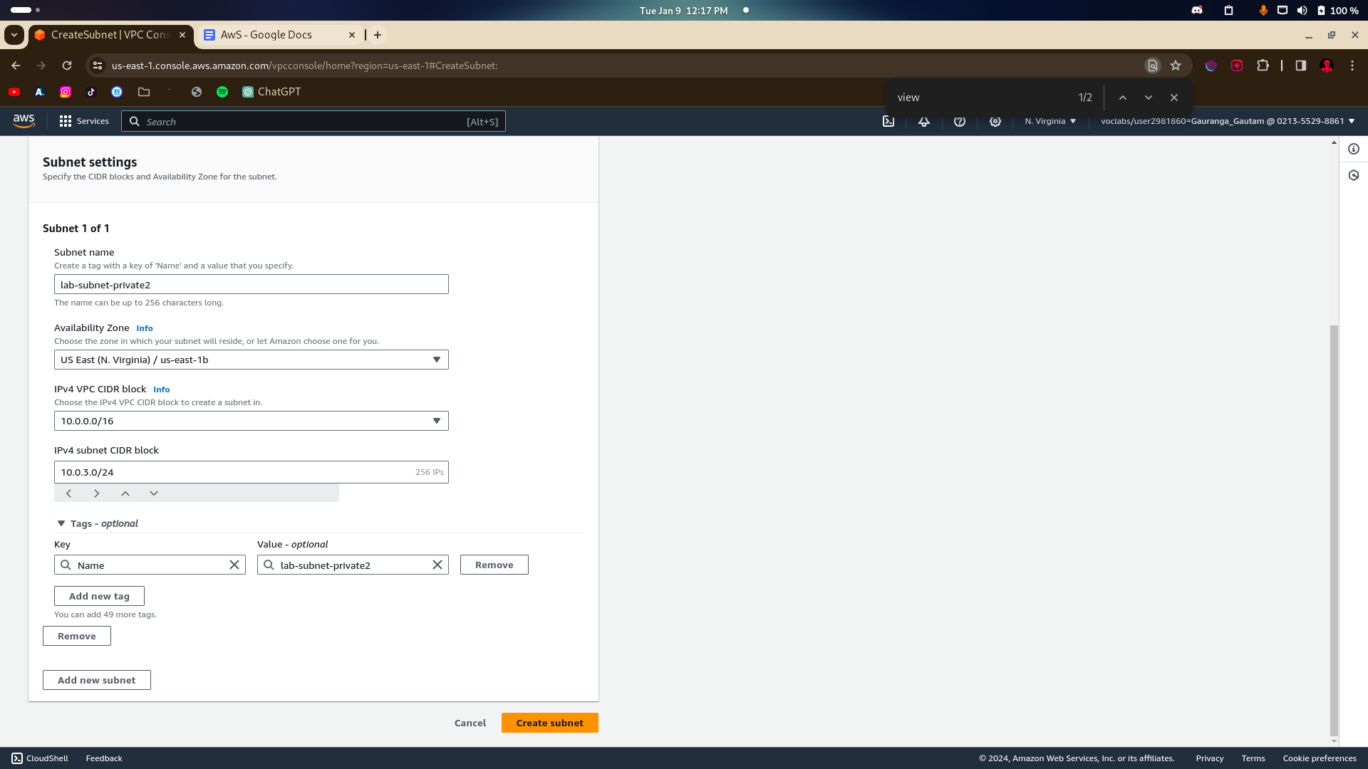The width and height of the screenshot is (1368, 769).
Task: Collapse the Tags optional section
Action: (61, 523)
